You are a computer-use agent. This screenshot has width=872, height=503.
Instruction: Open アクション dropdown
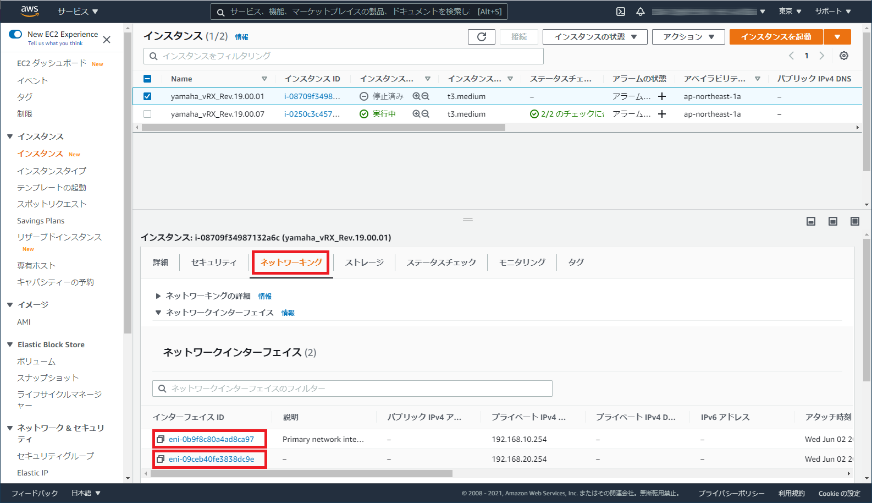[x=688, y=37]
